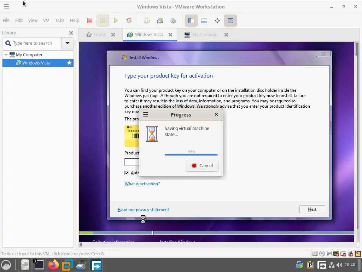
Task: Open the View menu
Action: click(33, 20)
